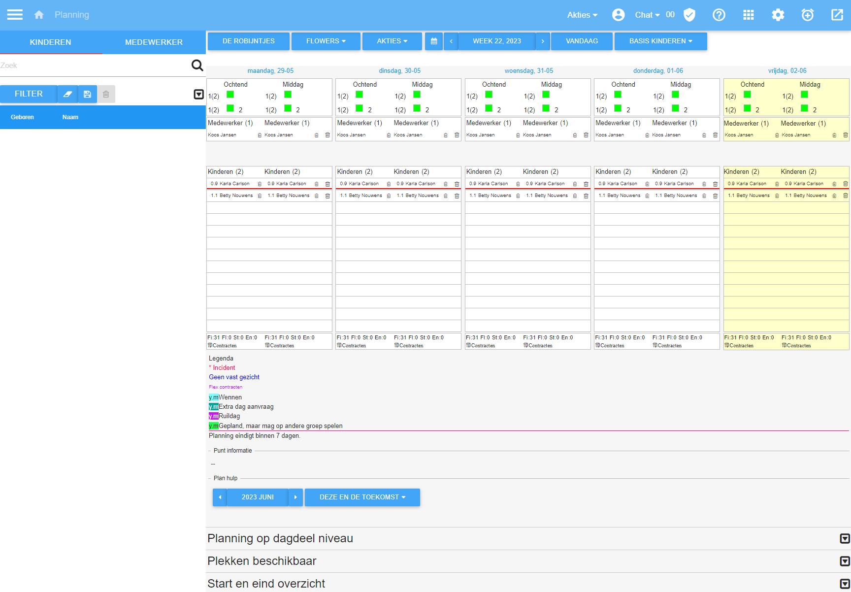Save the filter with the floppy disk icon

coord(87,94)
